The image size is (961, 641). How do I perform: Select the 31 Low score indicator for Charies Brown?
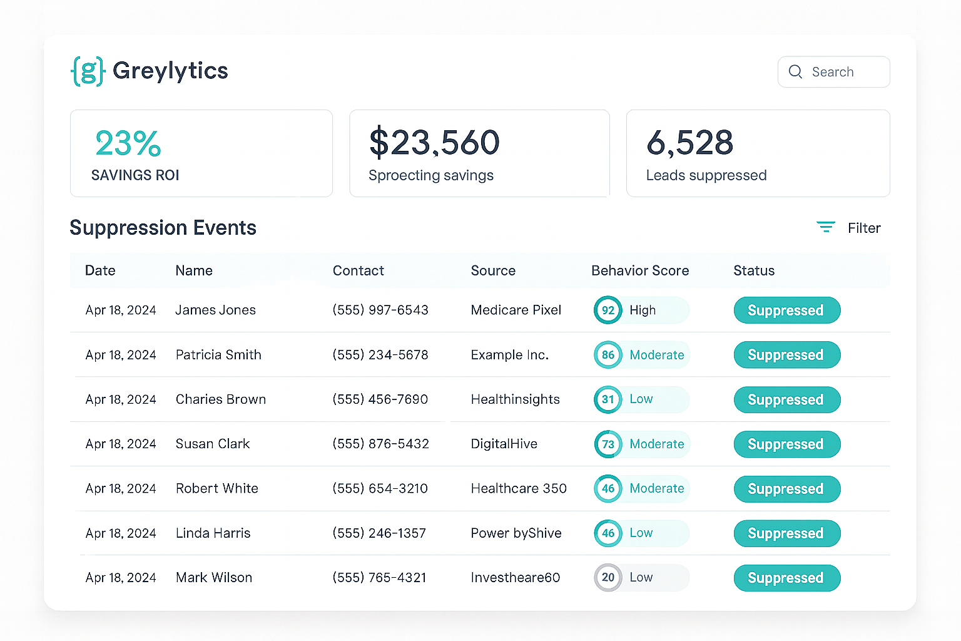pyautogui.click(x=608, y=399)
